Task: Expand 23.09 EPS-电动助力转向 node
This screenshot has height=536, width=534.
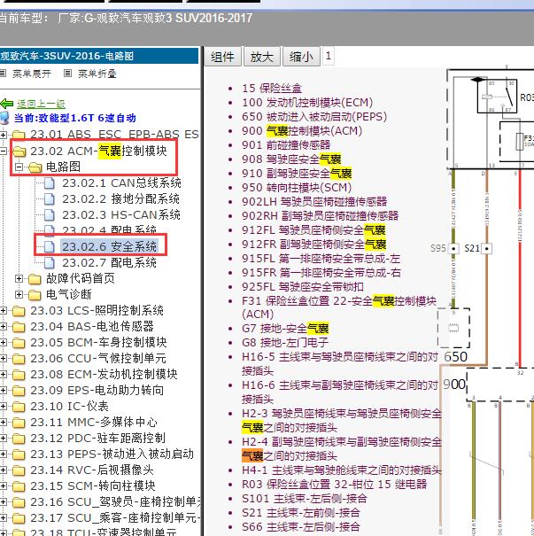Action: click(x=4, y=391)
